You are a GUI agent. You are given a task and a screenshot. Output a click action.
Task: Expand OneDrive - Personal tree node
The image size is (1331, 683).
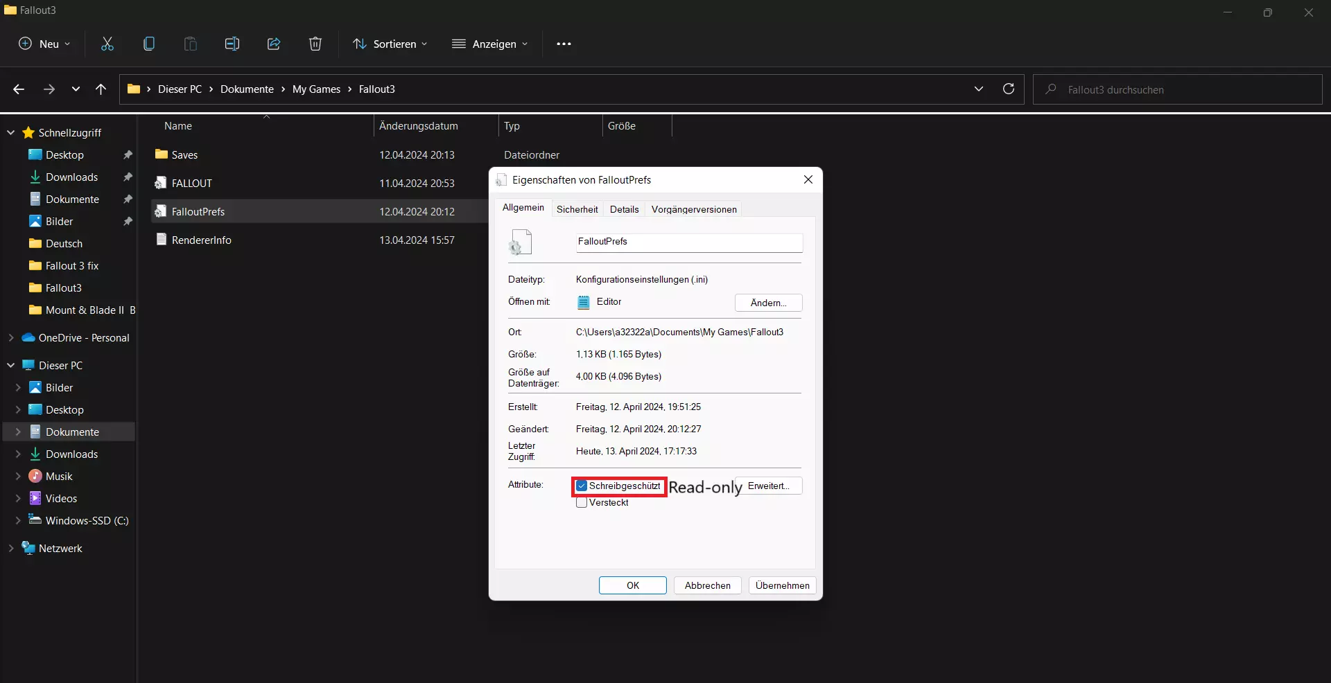[x=11, y=338]
